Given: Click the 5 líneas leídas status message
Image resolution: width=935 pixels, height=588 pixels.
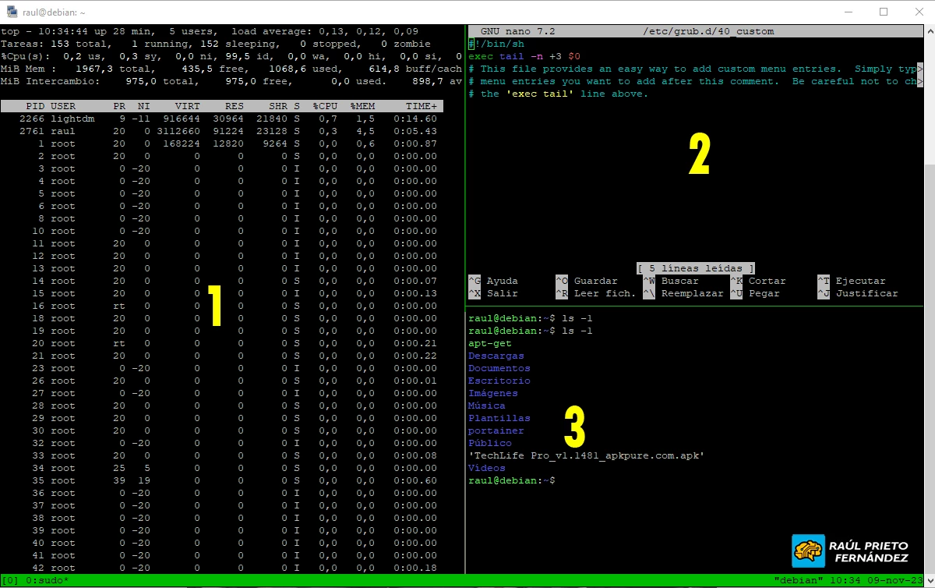Looking at the screenshot, I should [x=694, y=267].
